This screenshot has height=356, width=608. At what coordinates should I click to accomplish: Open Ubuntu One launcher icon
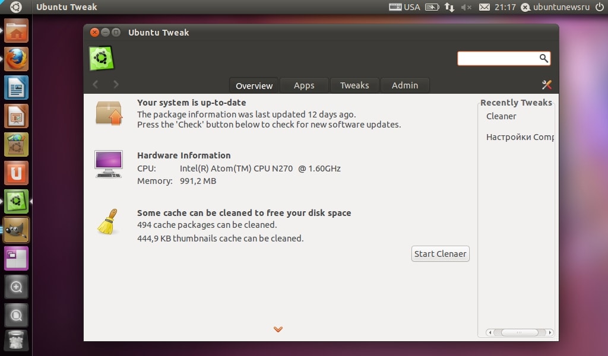point(16,173)
